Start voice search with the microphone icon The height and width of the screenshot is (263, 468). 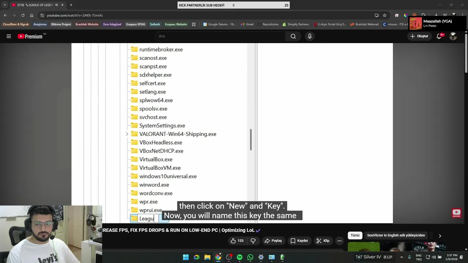pyautogui.click(x=310, y=36)
